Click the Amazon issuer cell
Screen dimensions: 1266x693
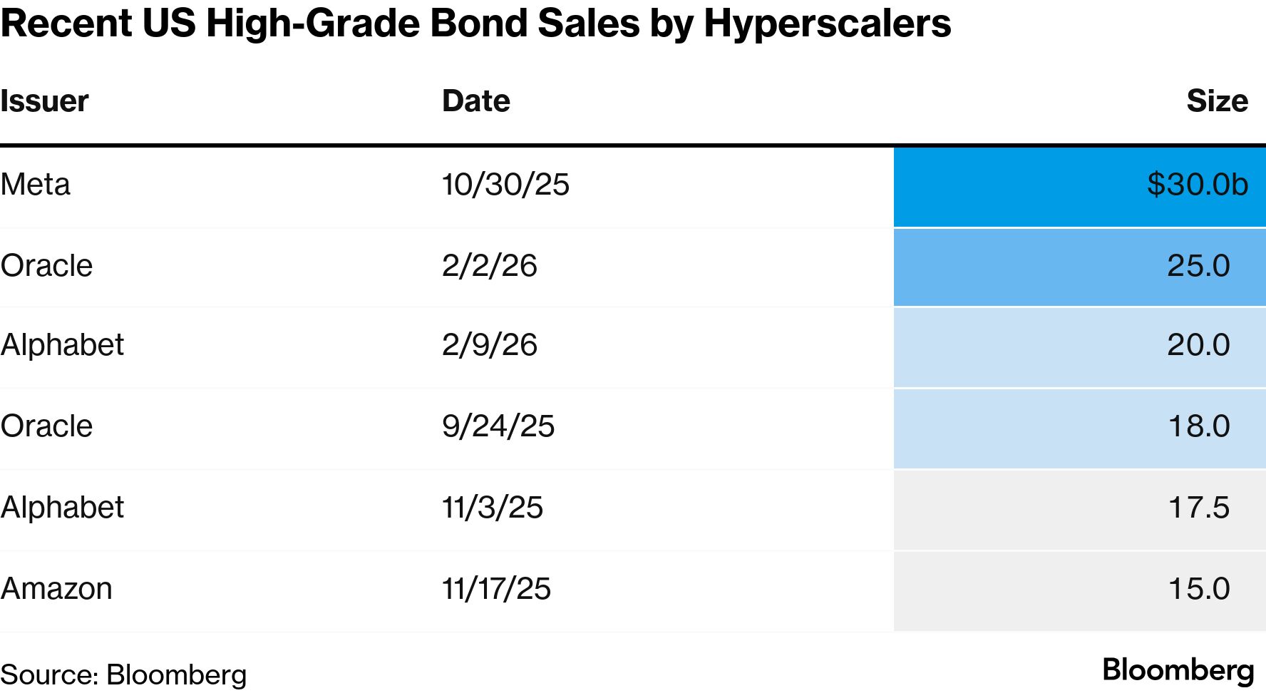56,589
